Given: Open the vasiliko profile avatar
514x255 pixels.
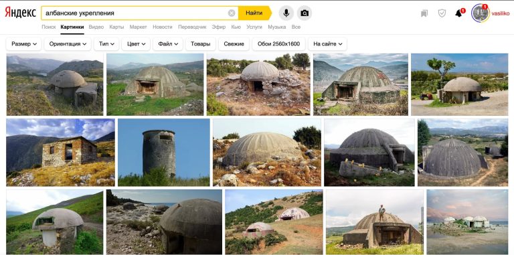Looking at the screenshot, I should click(x=481, y=13).
